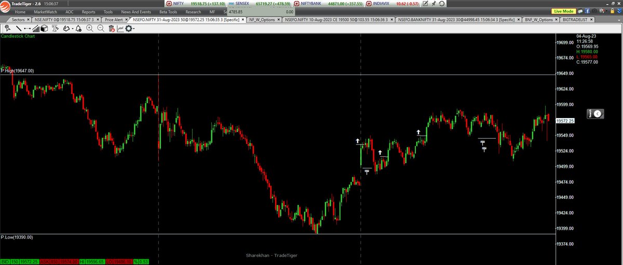Close the NF_W_Options tab
Viewport: 623px width, 265px height.
[x=277, y=20]
